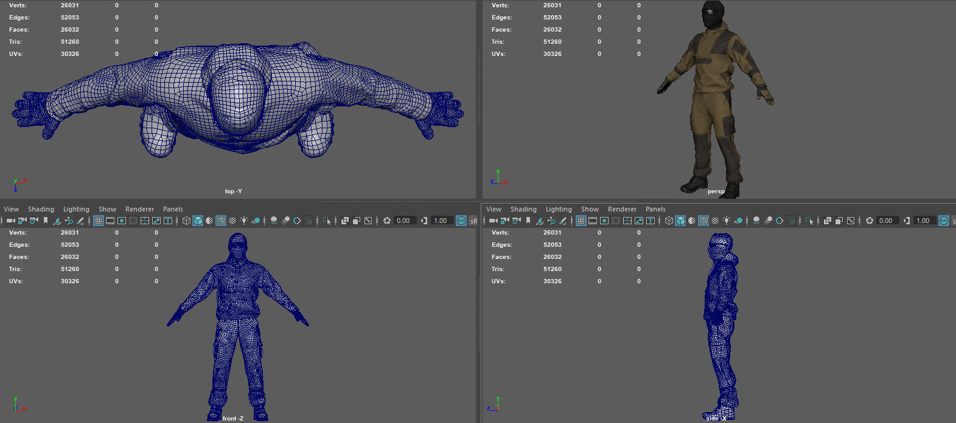Select Grease Pencil tool in side panel toolbar
The width and height of the screenshot is (956, 423).
pos(562,221)
